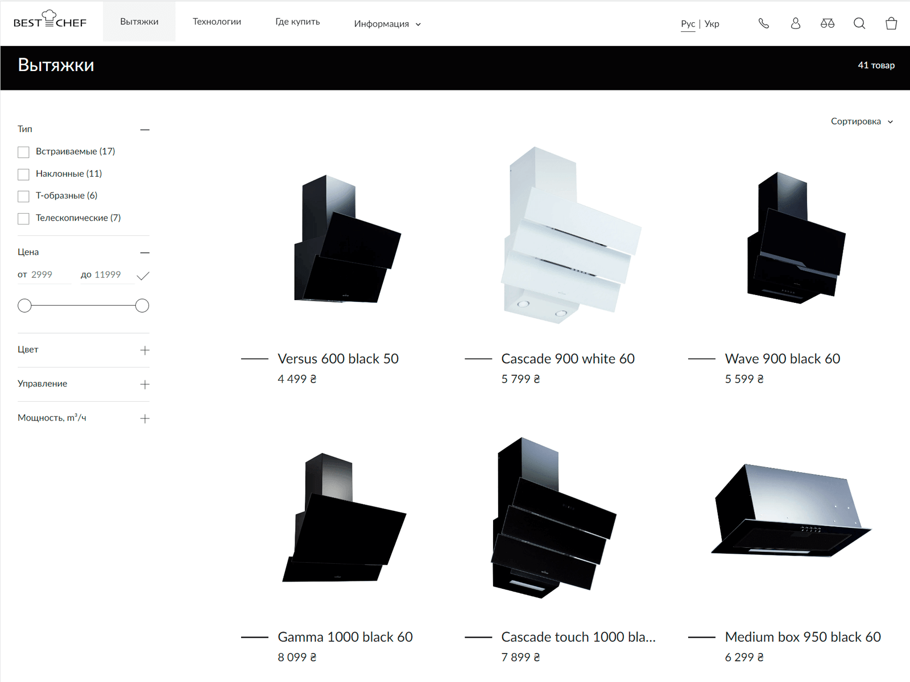Image resolution: width=910 pixels, height=682 pixels.
Task: Click the right price slider handle
Action: pos(142,306)
